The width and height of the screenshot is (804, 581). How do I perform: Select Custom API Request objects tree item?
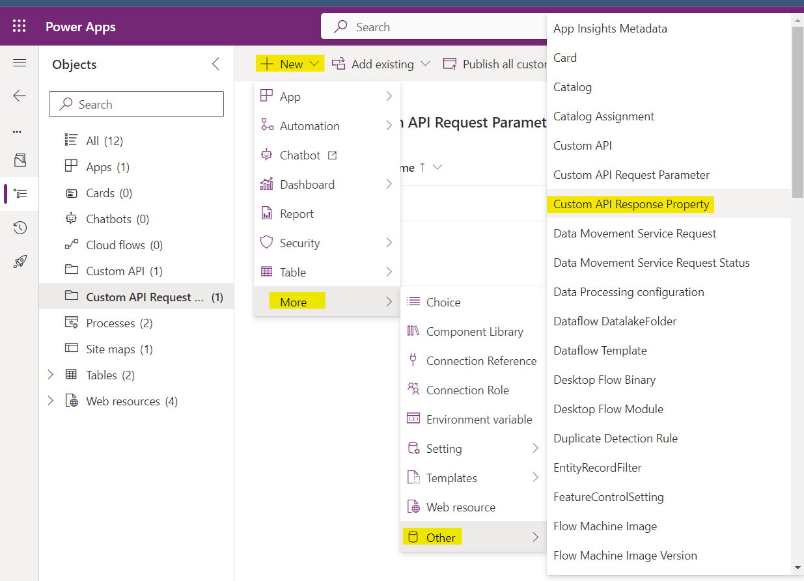point(136,297)
